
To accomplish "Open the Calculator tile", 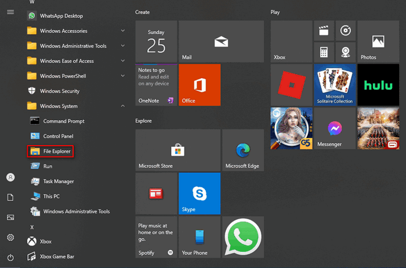I will point(324,52).
